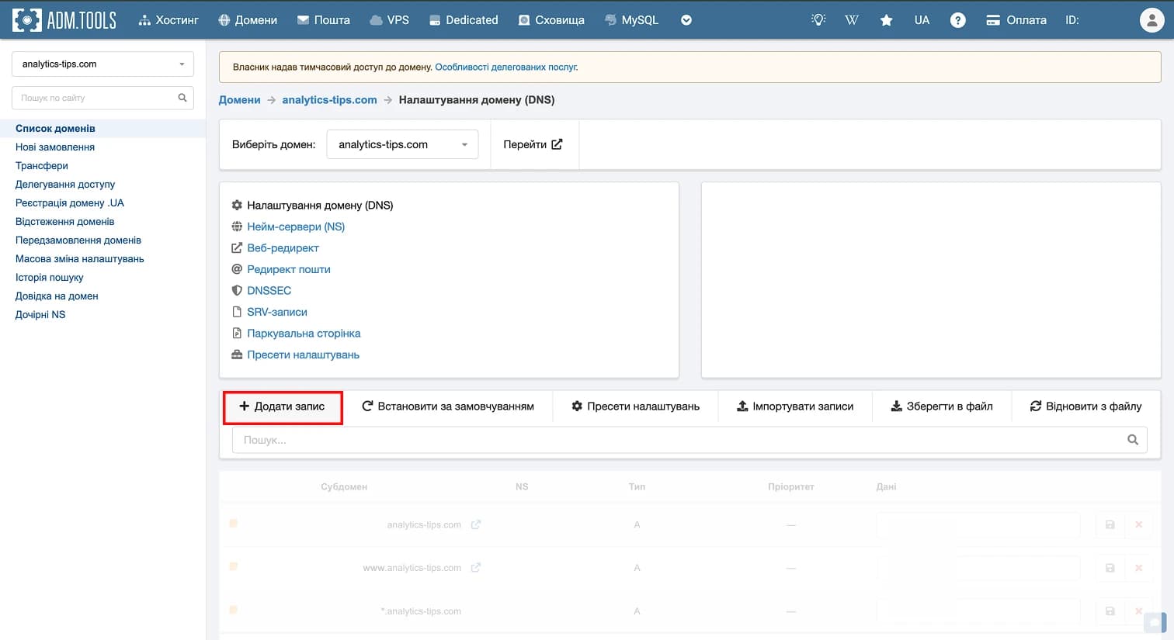Click the lightbulb hint icon
The height and width of the screenshot is (640, 1174).
click(x=817, y=20)
